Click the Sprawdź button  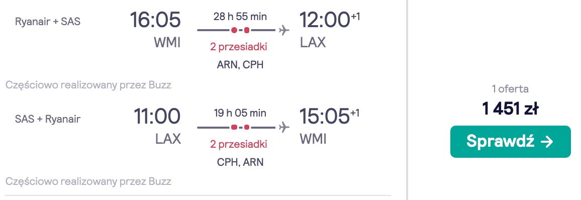[510, 142]
